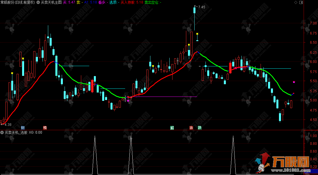Click the 7.00 price axis label
The height and width of the screenshot is (175, 318).
coord(313,23)
